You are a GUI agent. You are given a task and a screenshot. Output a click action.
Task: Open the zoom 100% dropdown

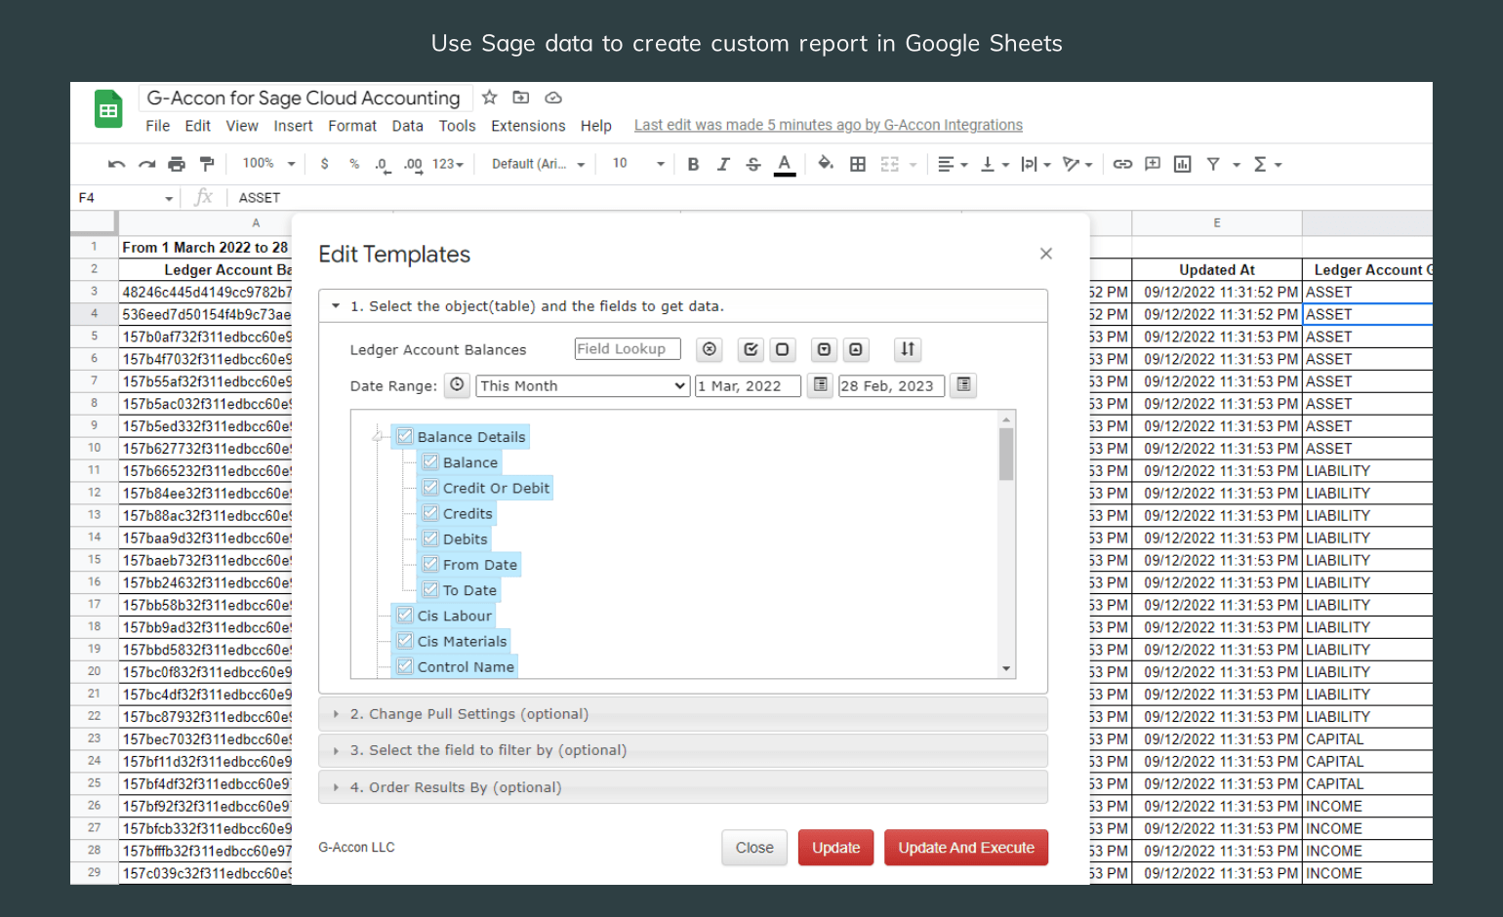pos(268,164)
